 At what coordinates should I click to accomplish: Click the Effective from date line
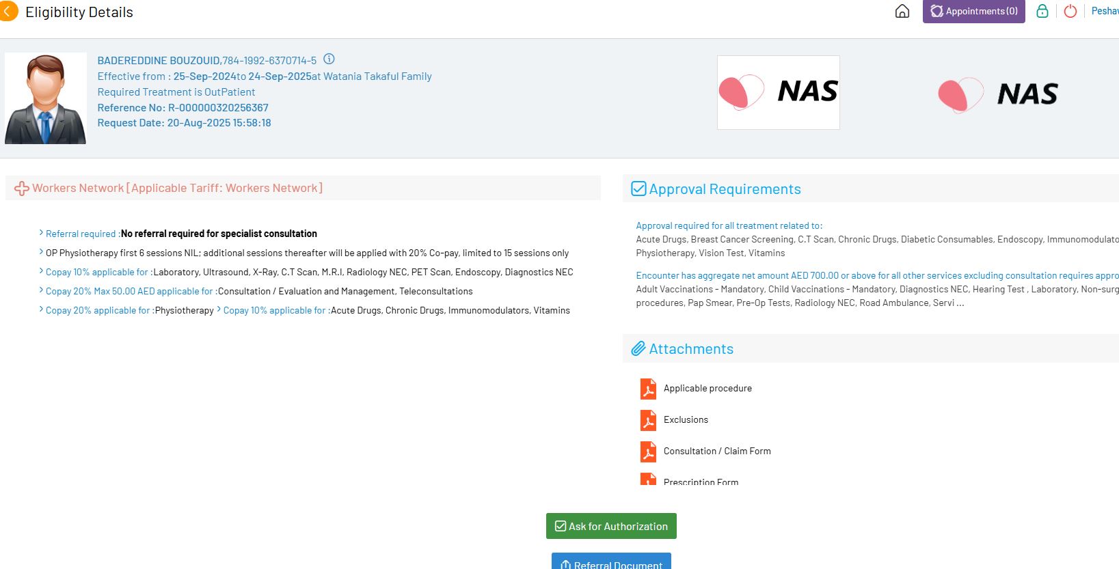pos(265,77)
